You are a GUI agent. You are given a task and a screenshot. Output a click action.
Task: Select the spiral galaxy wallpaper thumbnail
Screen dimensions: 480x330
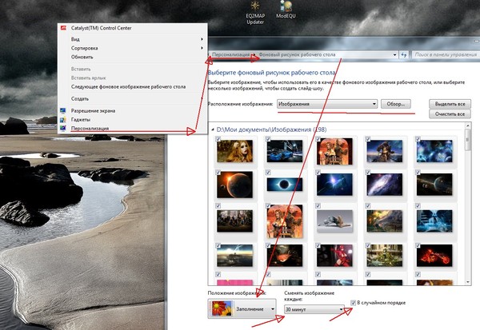pos(385,185)
